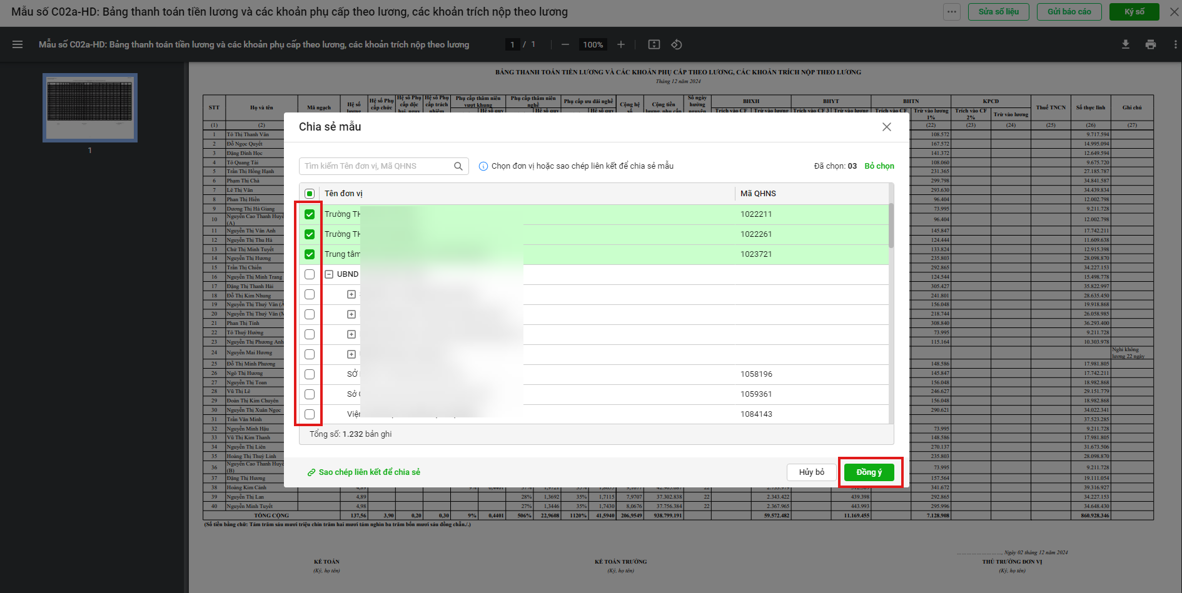Click the PDF page number field
The width and height of the screenshot is (1182, 593).
[512, 44]
